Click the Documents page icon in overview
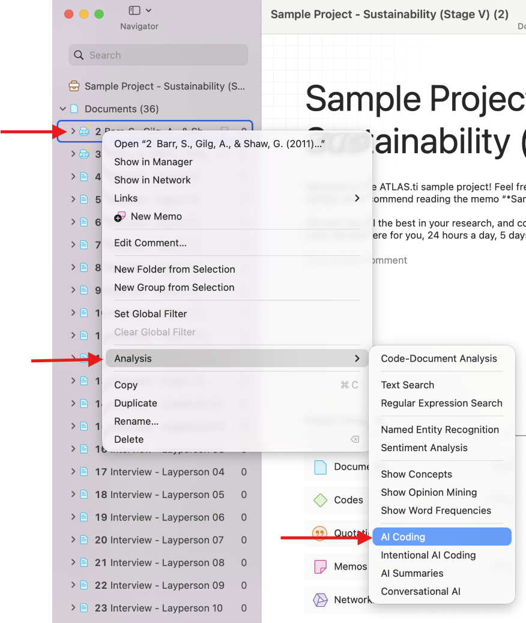The width and height of the screenshot is (526, 623). [x=321, y=467]
